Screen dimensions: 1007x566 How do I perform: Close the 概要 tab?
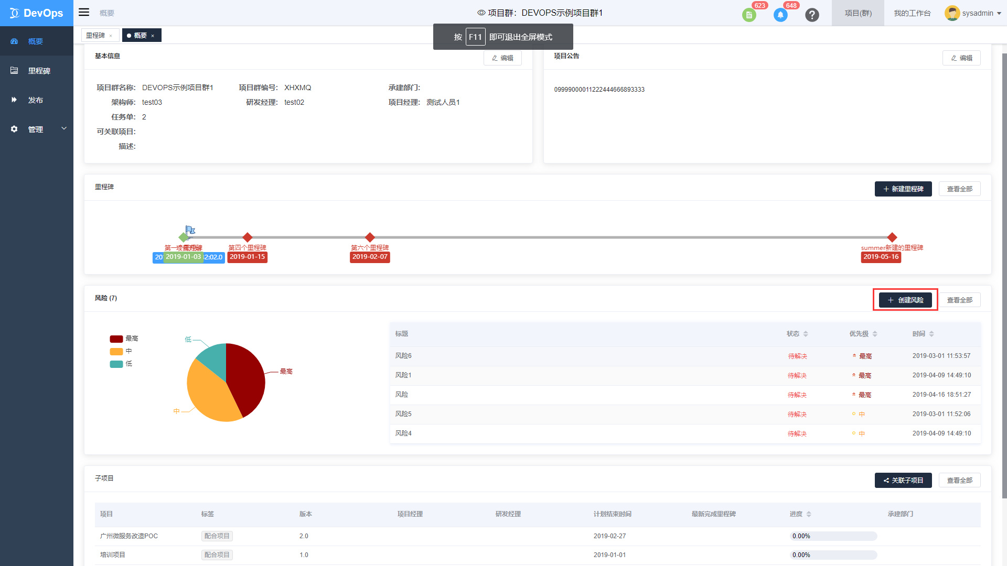153,36
